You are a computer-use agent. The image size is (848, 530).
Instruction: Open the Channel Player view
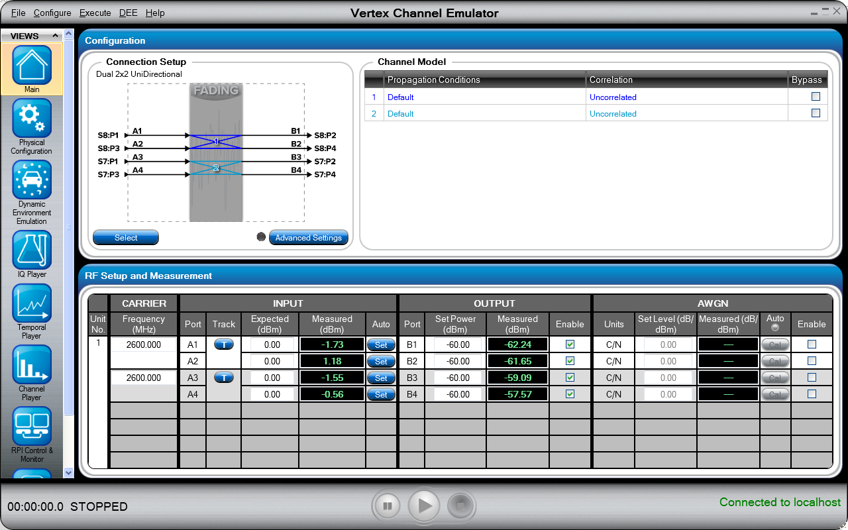click(x=32, y=365)
